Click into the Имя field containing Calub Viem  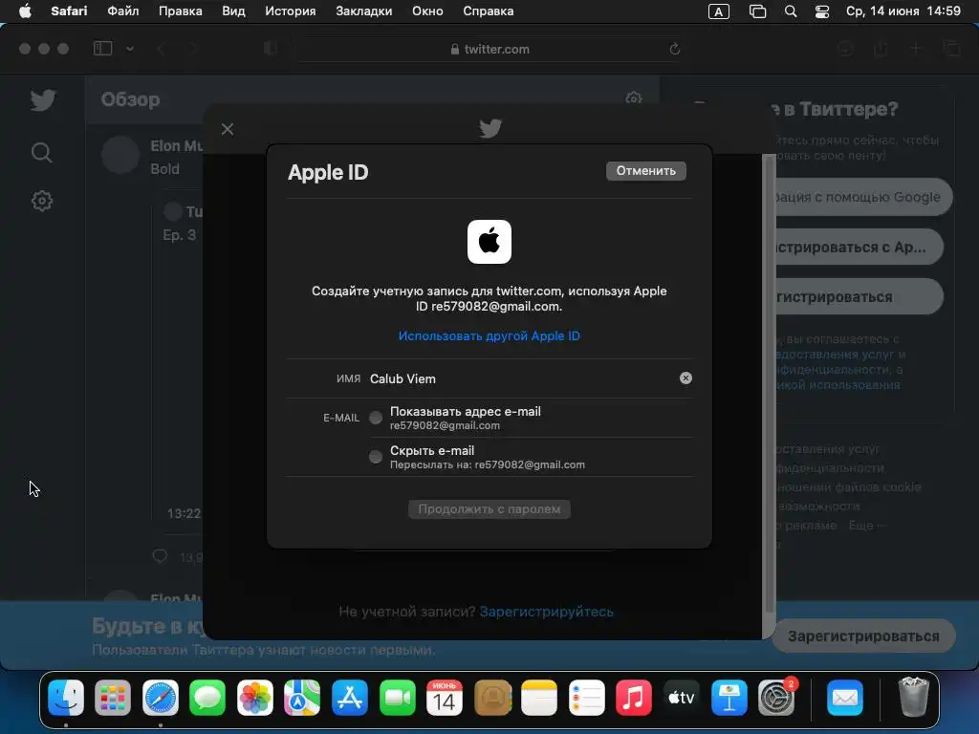point(521,378)
